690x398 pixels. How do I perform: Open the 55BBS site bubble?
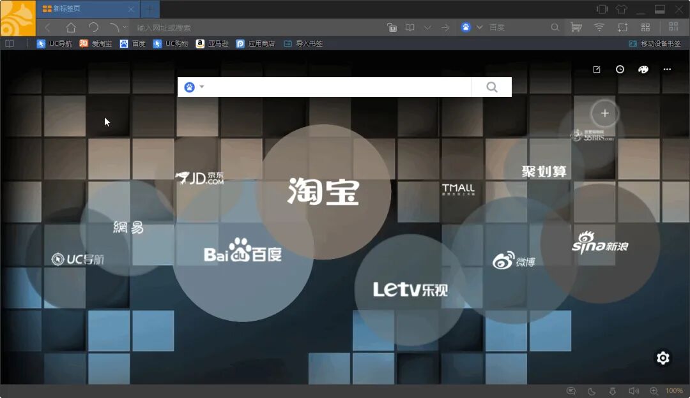coord(592,135)
